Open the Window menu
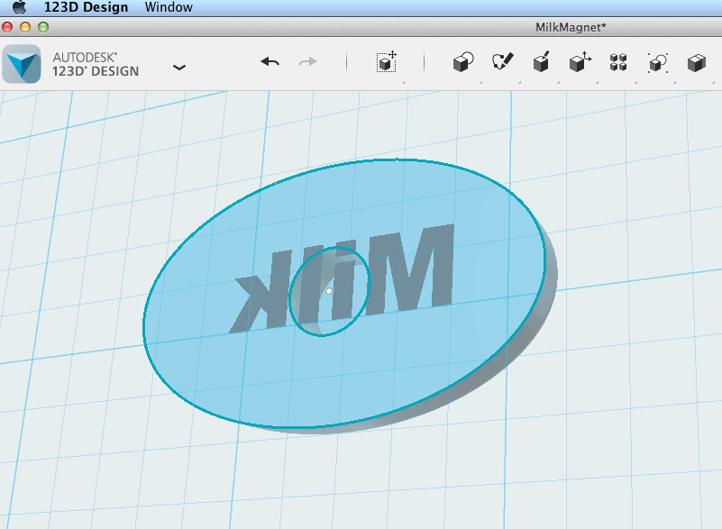The height and width of the screenshot is (529, 722). click(x=169, y=7)
